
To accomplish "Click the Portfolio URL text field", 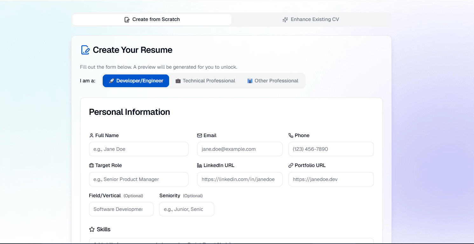I will click(x=331, y=179).
